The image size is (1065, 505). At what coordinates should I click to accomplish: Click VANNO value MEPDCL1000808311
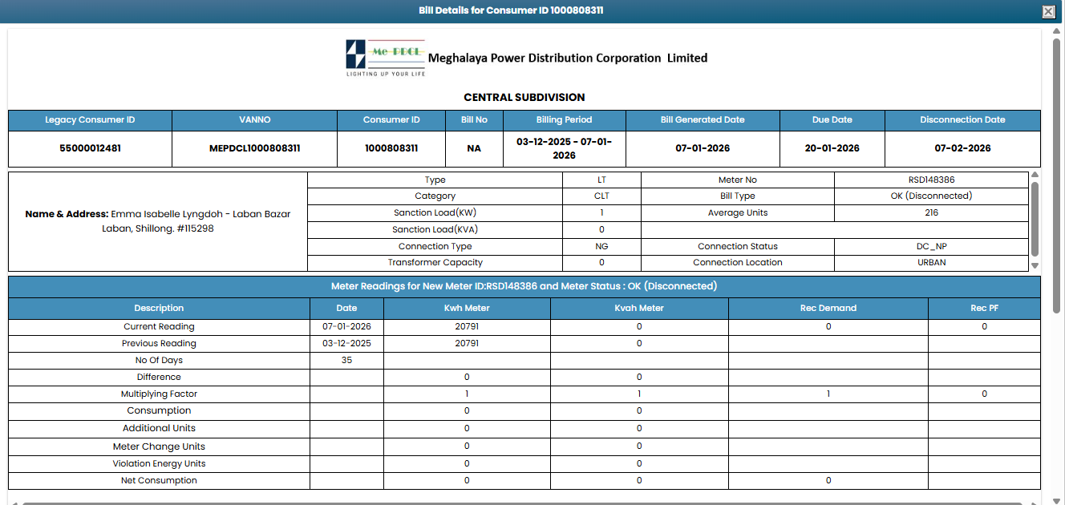tap(255, 148)
